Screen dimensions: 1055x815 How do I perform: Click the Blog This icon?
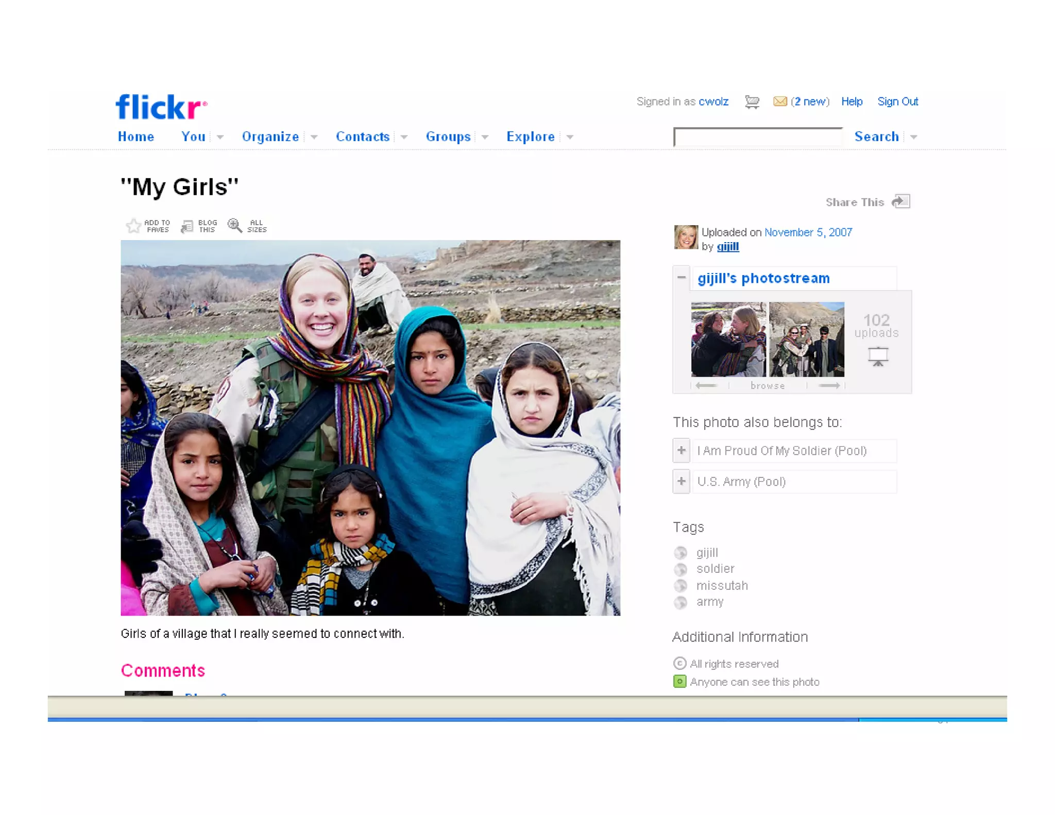[187, 226]
